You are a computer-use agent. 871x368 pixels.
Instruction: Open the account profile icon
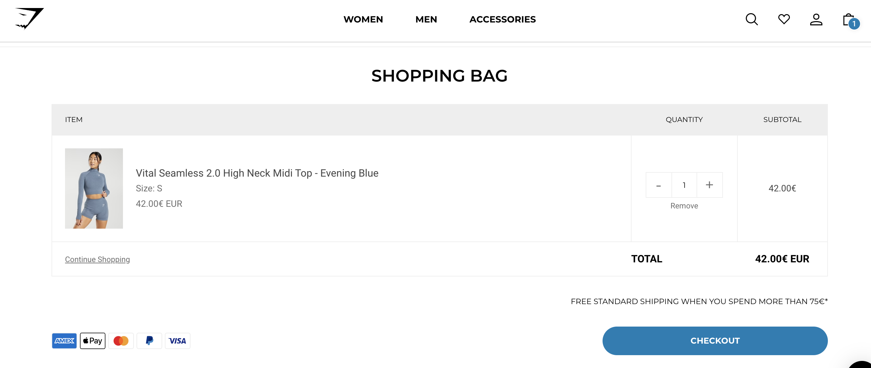pyautogui.click(x=816, y=19)
